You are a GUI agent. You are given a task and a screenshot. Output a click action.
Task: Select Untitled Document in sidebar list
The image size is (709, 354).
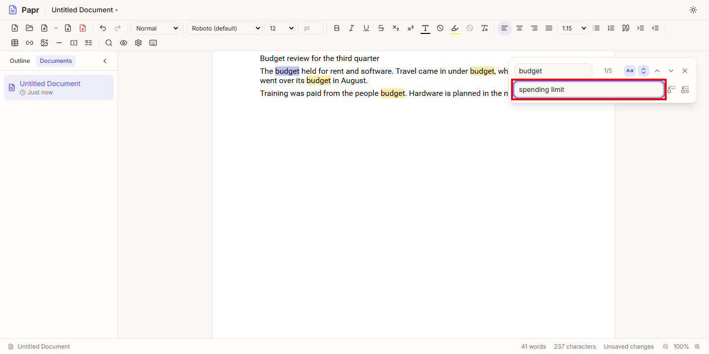click(x=59, y=88)
